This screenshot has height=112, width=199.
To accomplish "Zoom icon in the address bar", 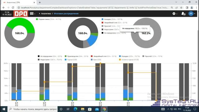I will (x=172, y=7).
